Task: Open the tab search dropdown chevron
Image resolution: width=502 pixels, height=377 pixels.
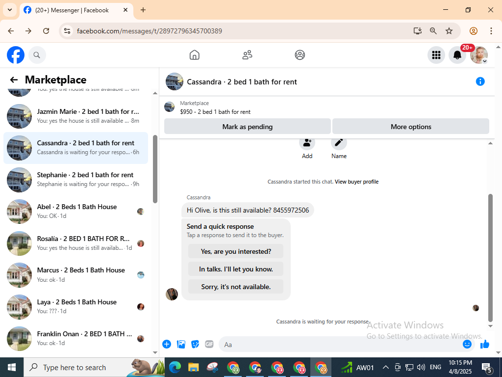Action: pos(10,10)
